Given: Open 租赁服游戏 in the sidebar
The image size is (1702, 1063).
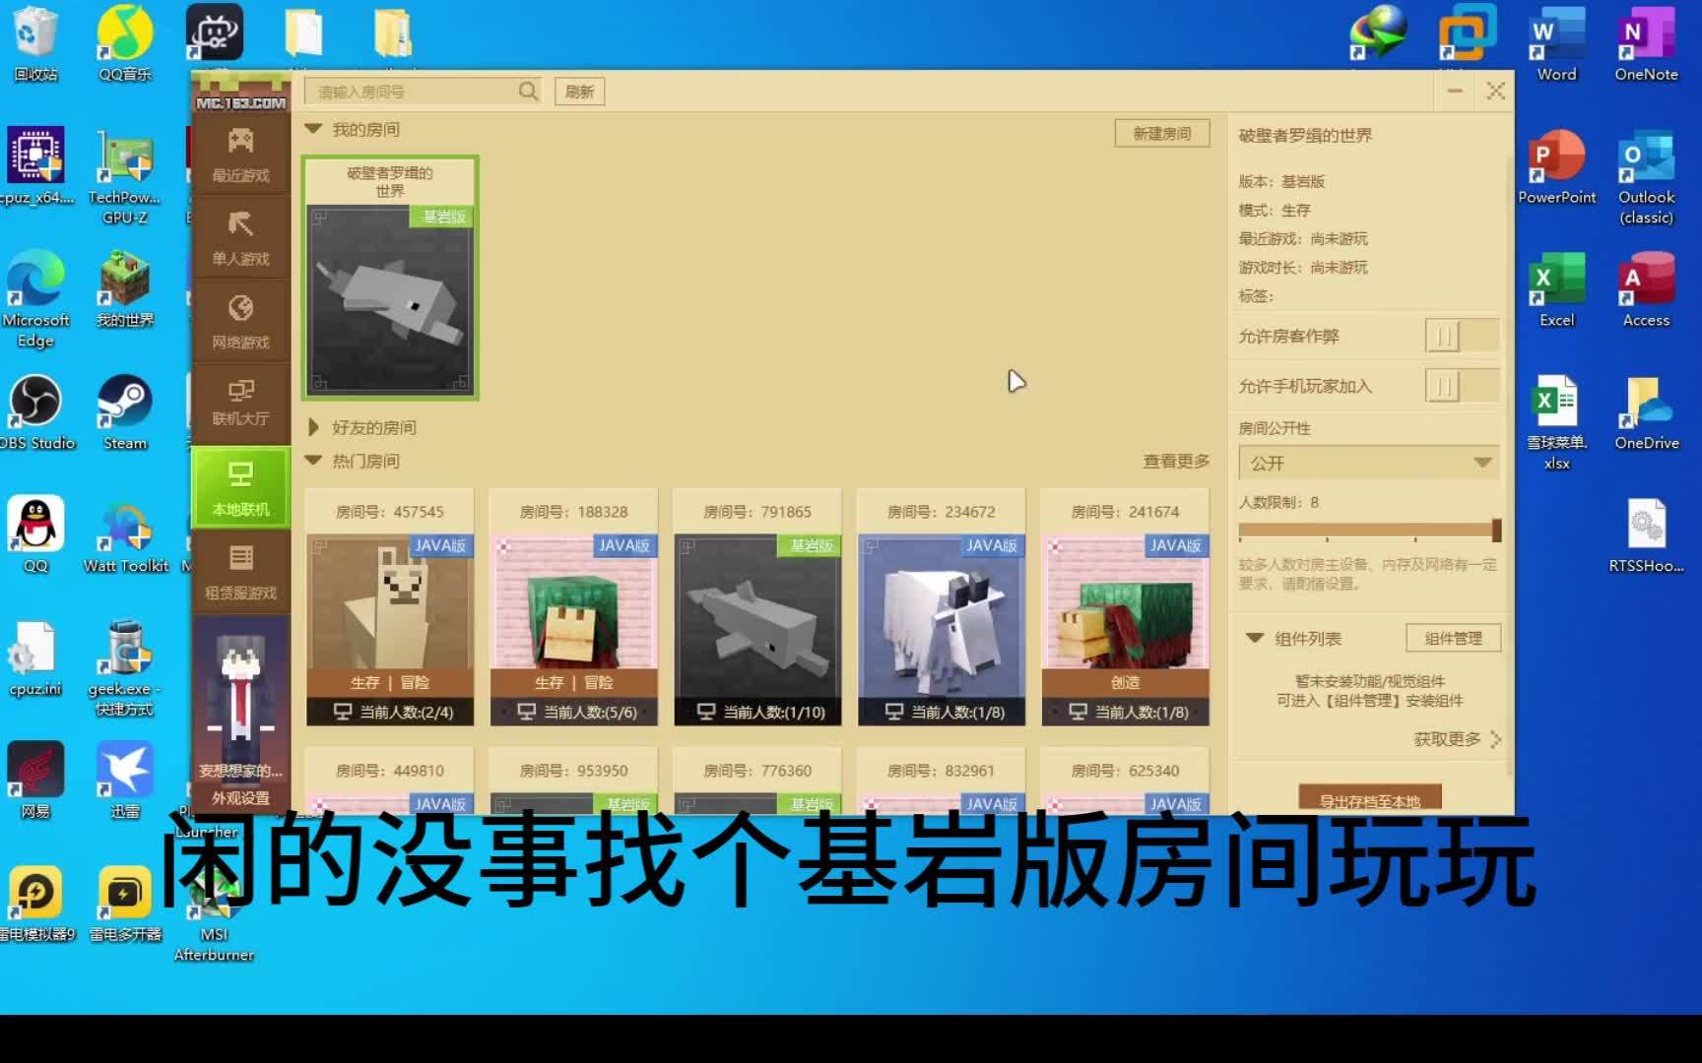Looking at the screenshot, I should point(240,571).
